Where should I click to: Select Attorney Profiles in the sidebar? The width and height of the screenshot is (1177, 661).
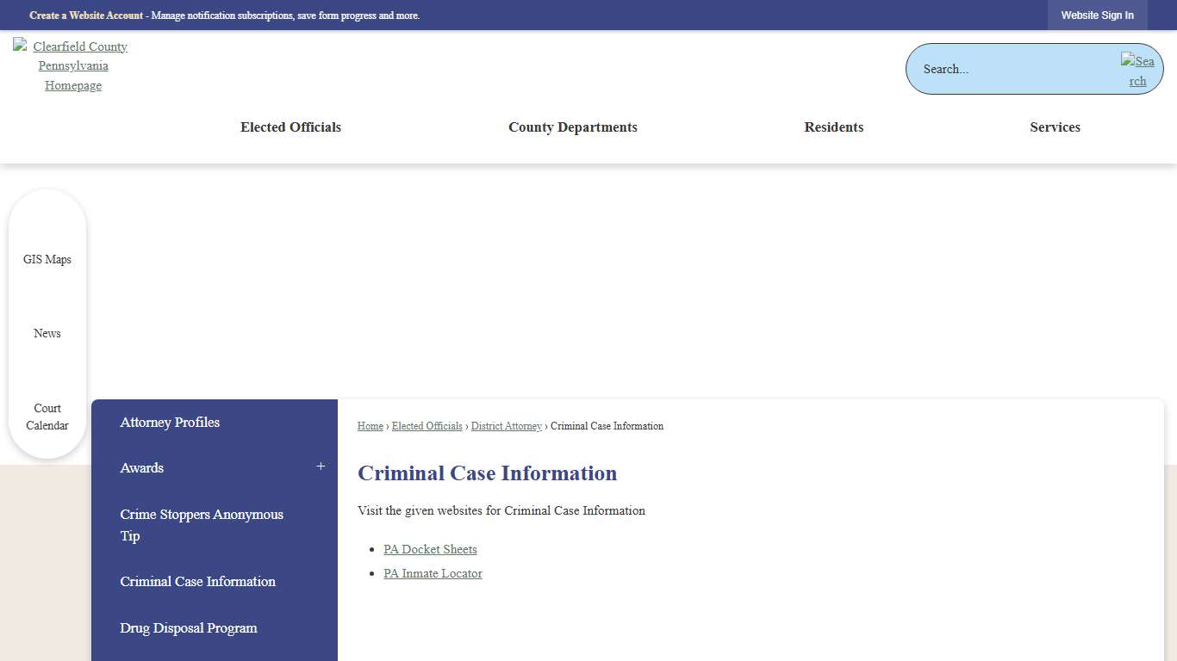coord(170,422)
